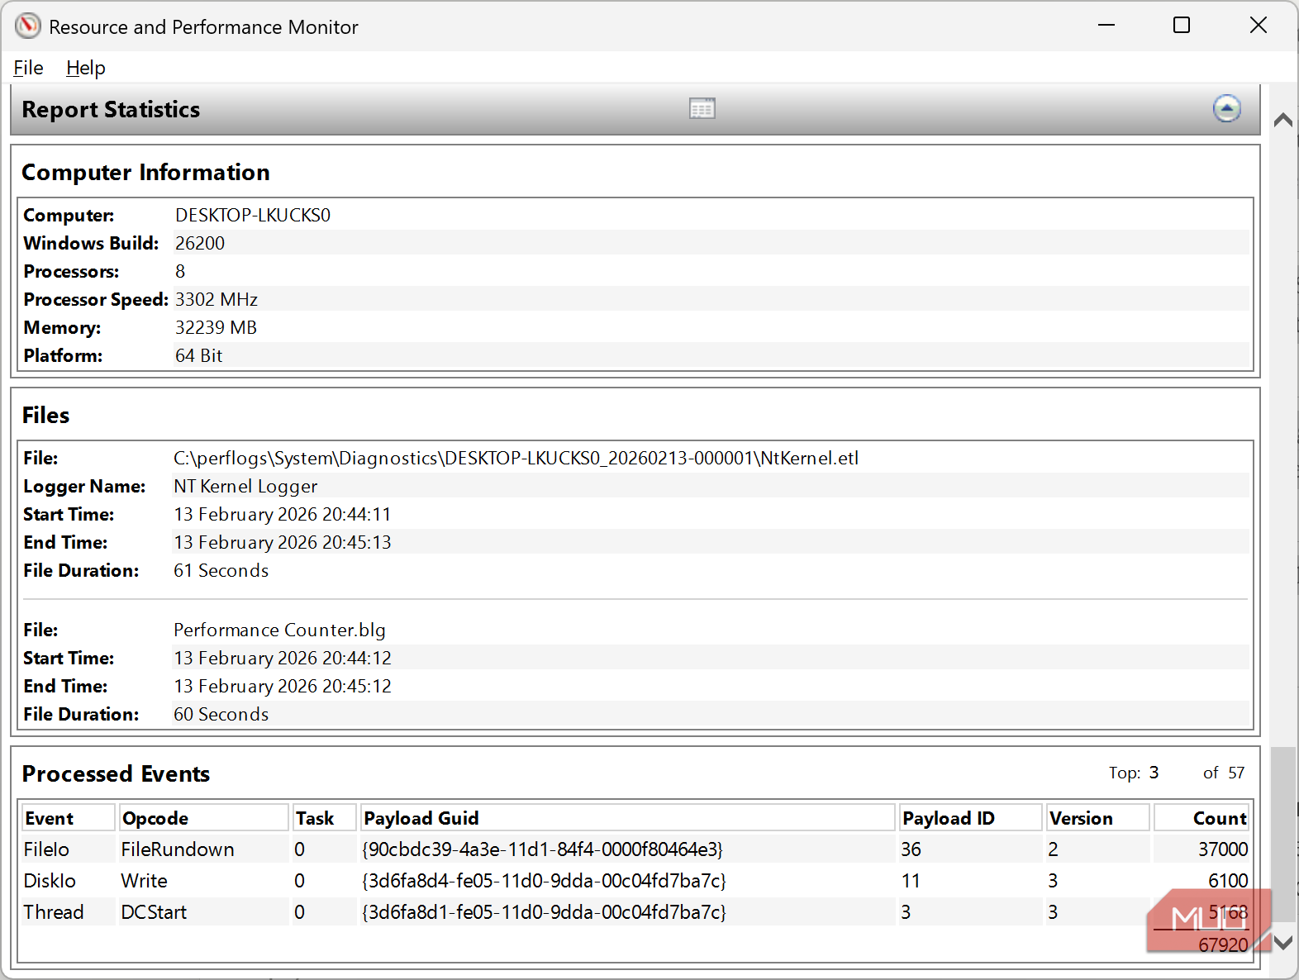The image size is (1299, 980).
Task: Click the Resource and Performance Monitor app icon
Action: tap(27, 26)
